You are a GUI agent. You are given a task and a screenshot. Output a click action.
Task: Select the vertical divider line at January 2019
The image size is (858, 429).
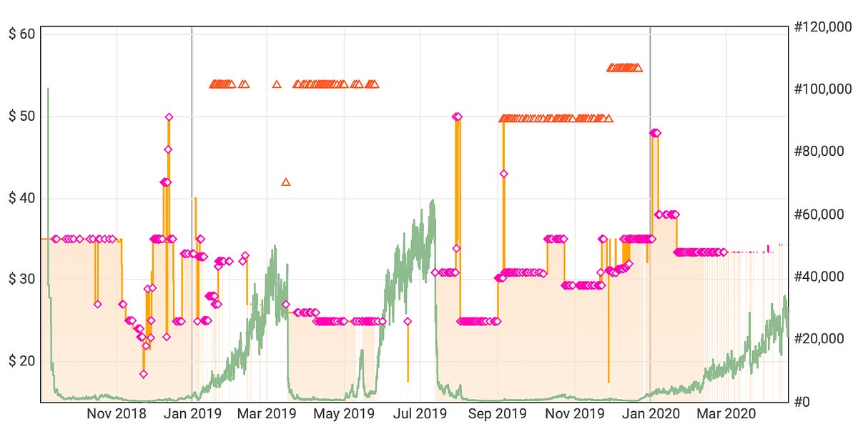[192, 214]
